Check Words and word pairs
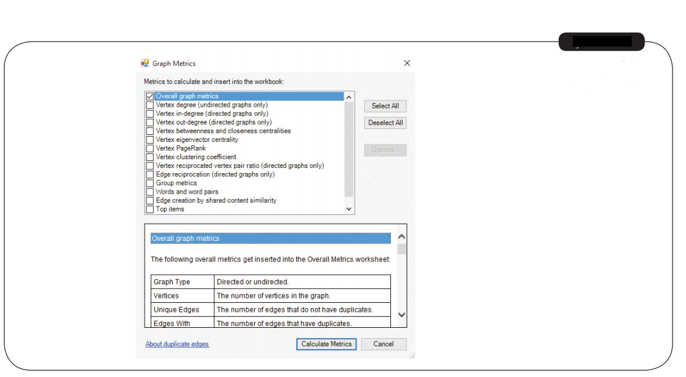Image resolution: width=686 pixels, height=377 pixels. click(150, 192)
